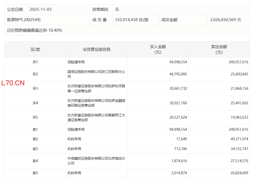The height and width of the screenshot is (181, 256).
Task: Select 东方财富证券拉萨金融城南环路证券营业部 entry
Action: click(96, 103)
